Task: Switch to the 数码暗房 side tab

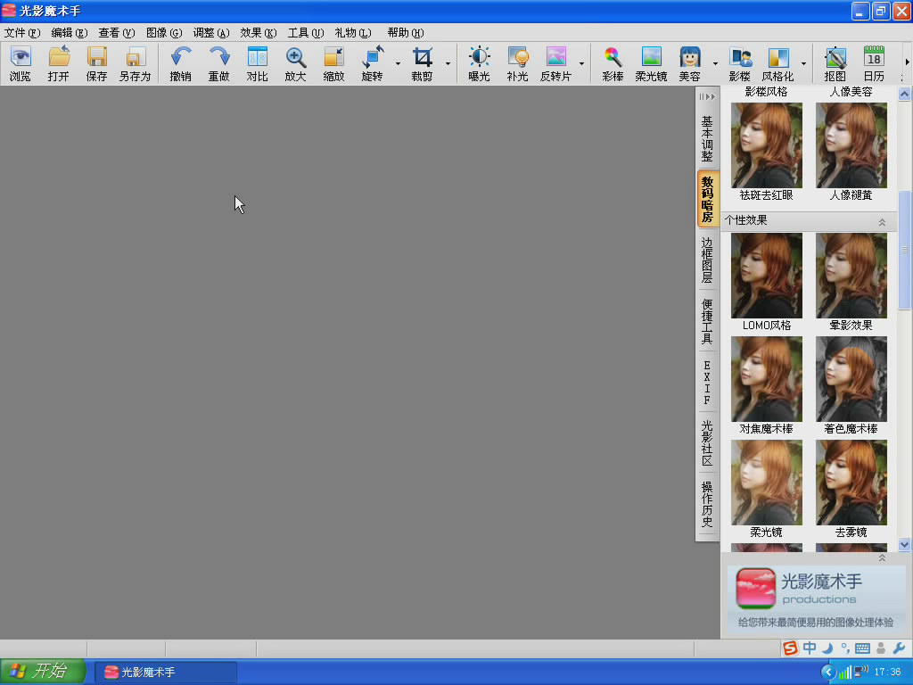Action: tap(707, 199)
